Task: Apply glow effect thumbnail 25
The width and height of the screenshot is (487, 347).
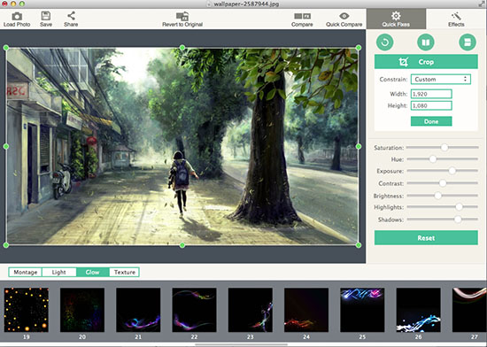Action: point(362,310)
